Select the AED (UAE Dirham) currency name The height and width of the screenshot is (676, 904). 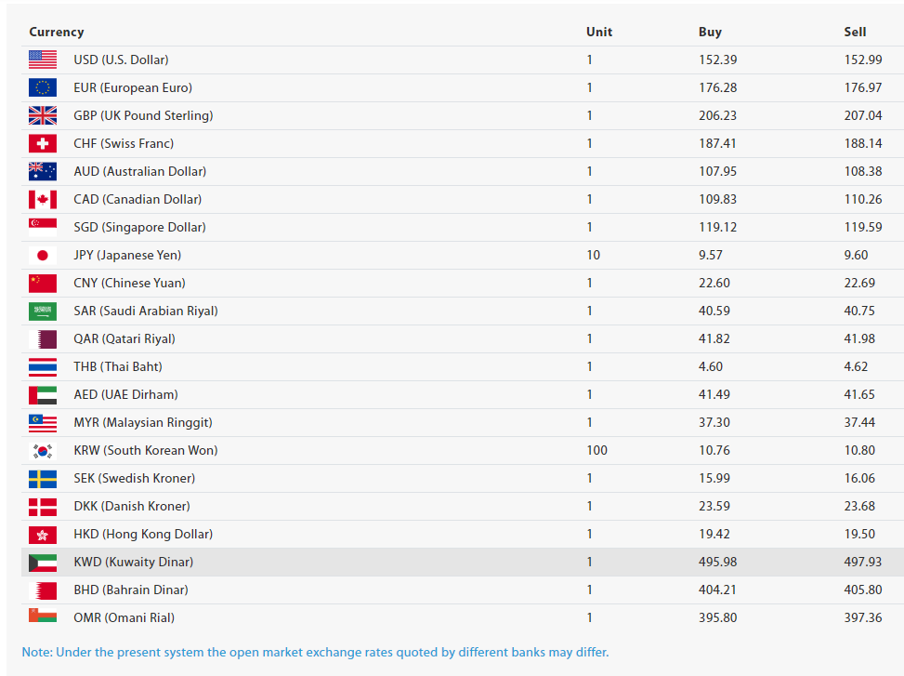(x=125, y=394)
